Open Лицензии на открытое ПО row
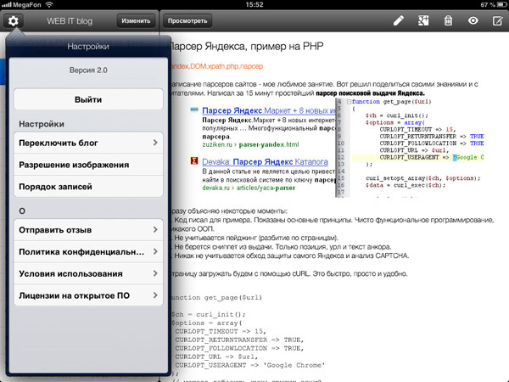Image resolution: width=509 pixels, height=382 pixels. 88,295
